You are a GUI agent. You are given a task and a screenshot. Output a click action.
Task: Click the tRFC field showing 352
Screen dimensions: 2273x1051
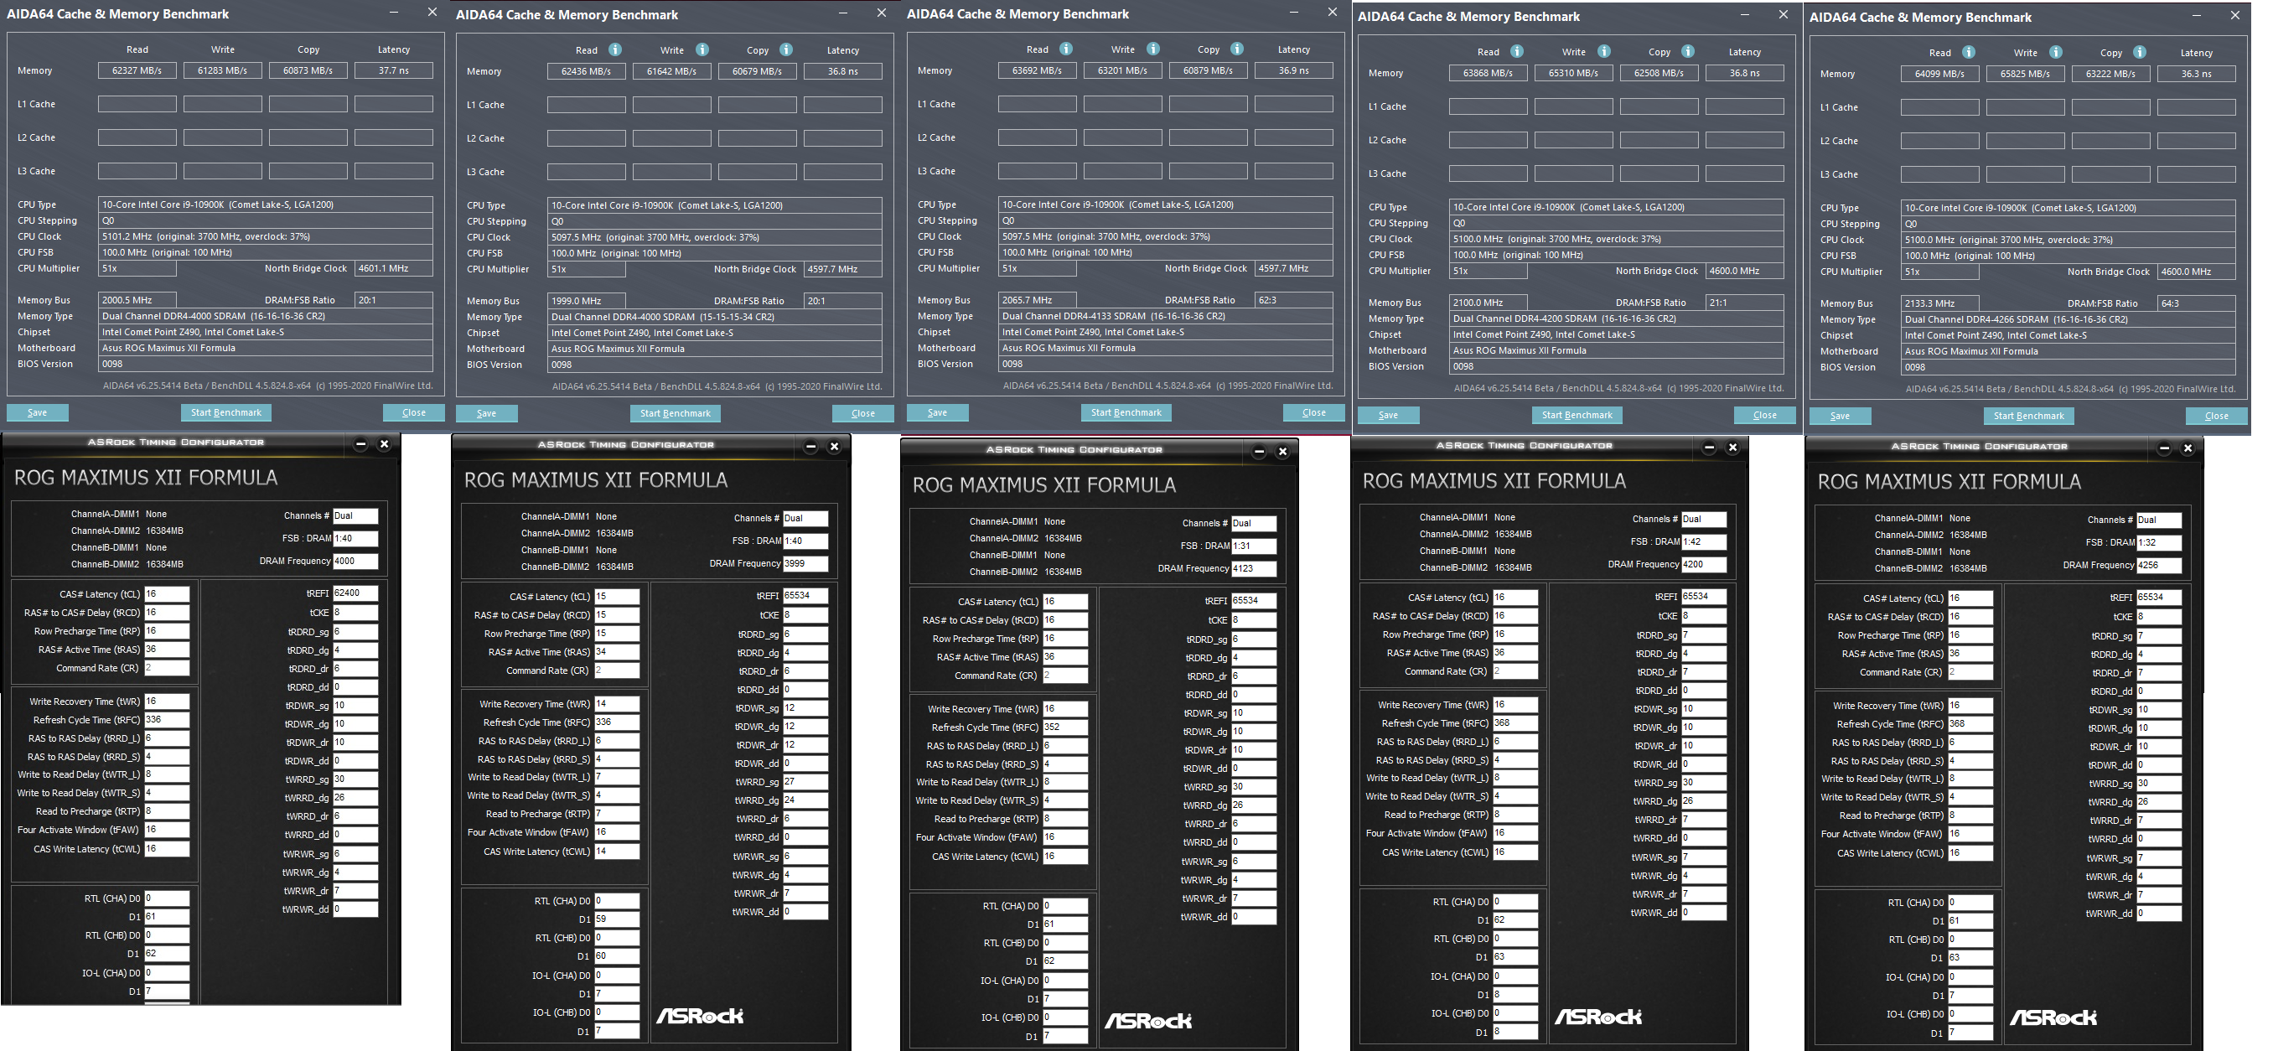click(1065, 727)
